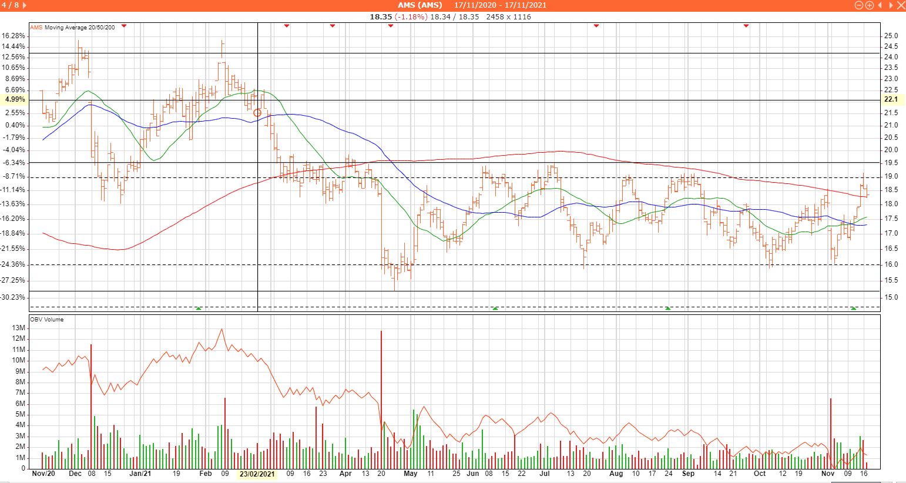
Task: Go to next chart with top-right arrow
Action: [x=890, y=5]
